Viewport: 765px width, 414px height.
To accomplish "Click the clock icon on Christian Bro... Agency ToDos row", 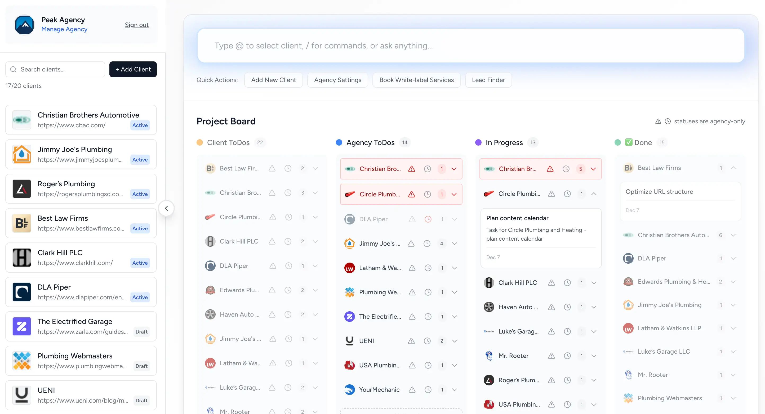I will click(427, 169).
